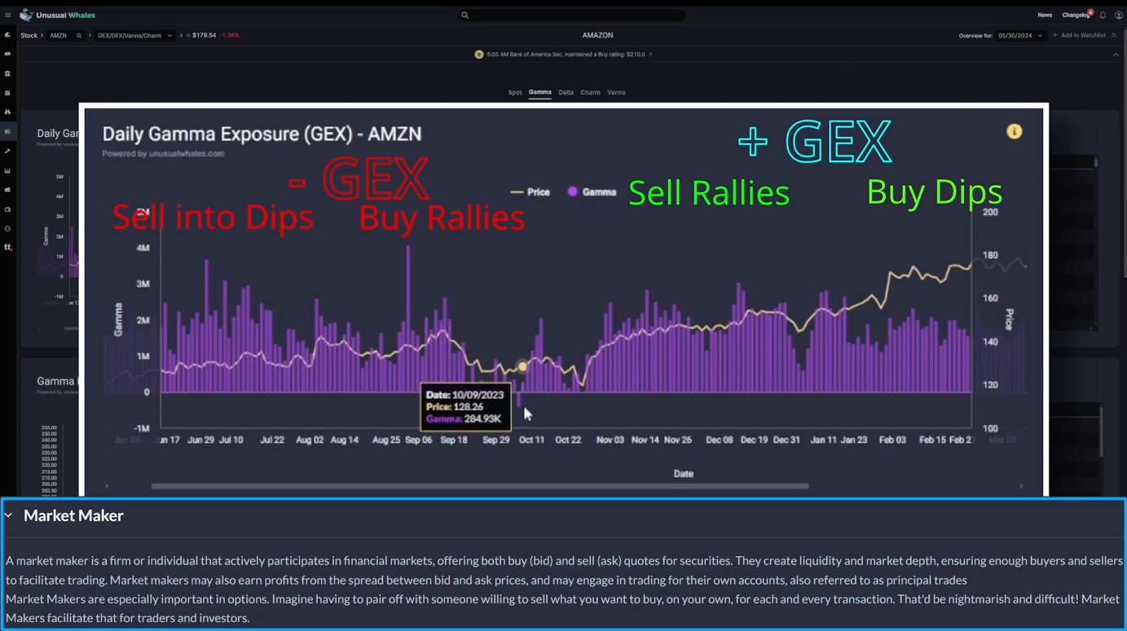Collapse the Market Maker definition panel
The image size is (1127, 631).
coord(9,515)
